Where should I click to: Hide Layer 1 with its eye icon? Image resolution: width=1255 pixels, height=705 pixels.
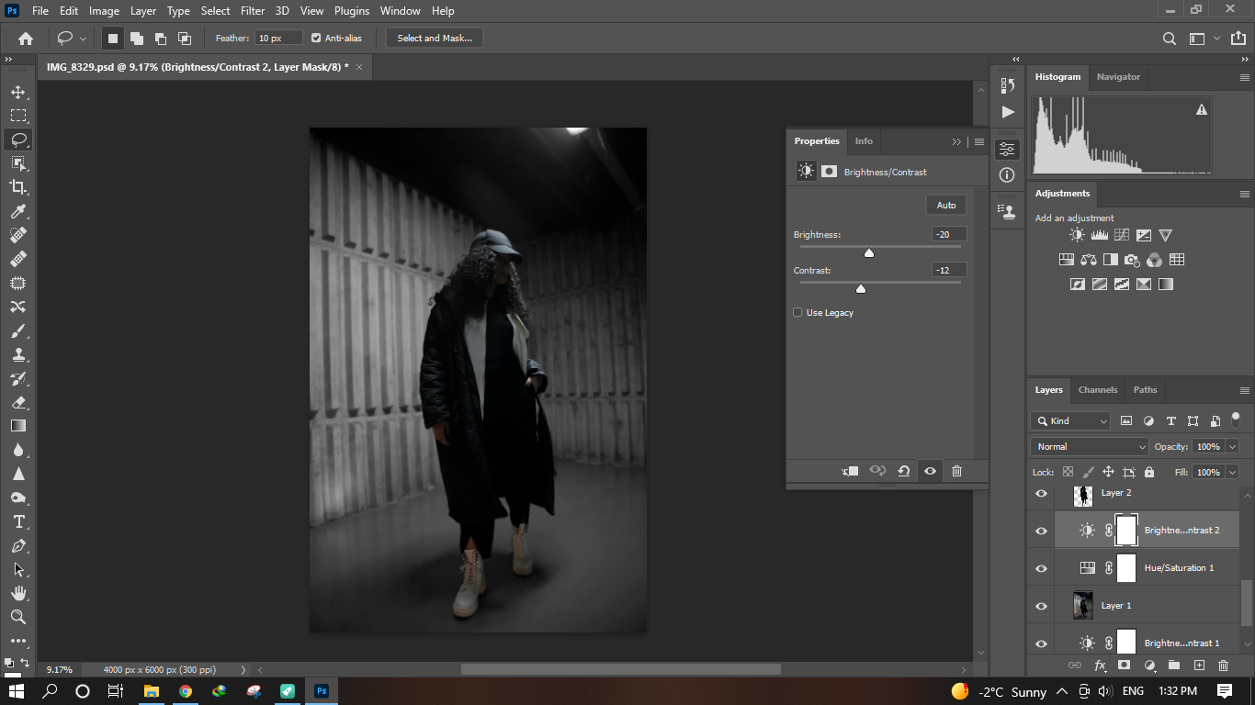click(x=1041, y=606)
